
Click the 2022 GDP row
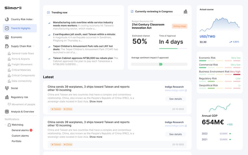pyautogui.click(x=216, y=134)
